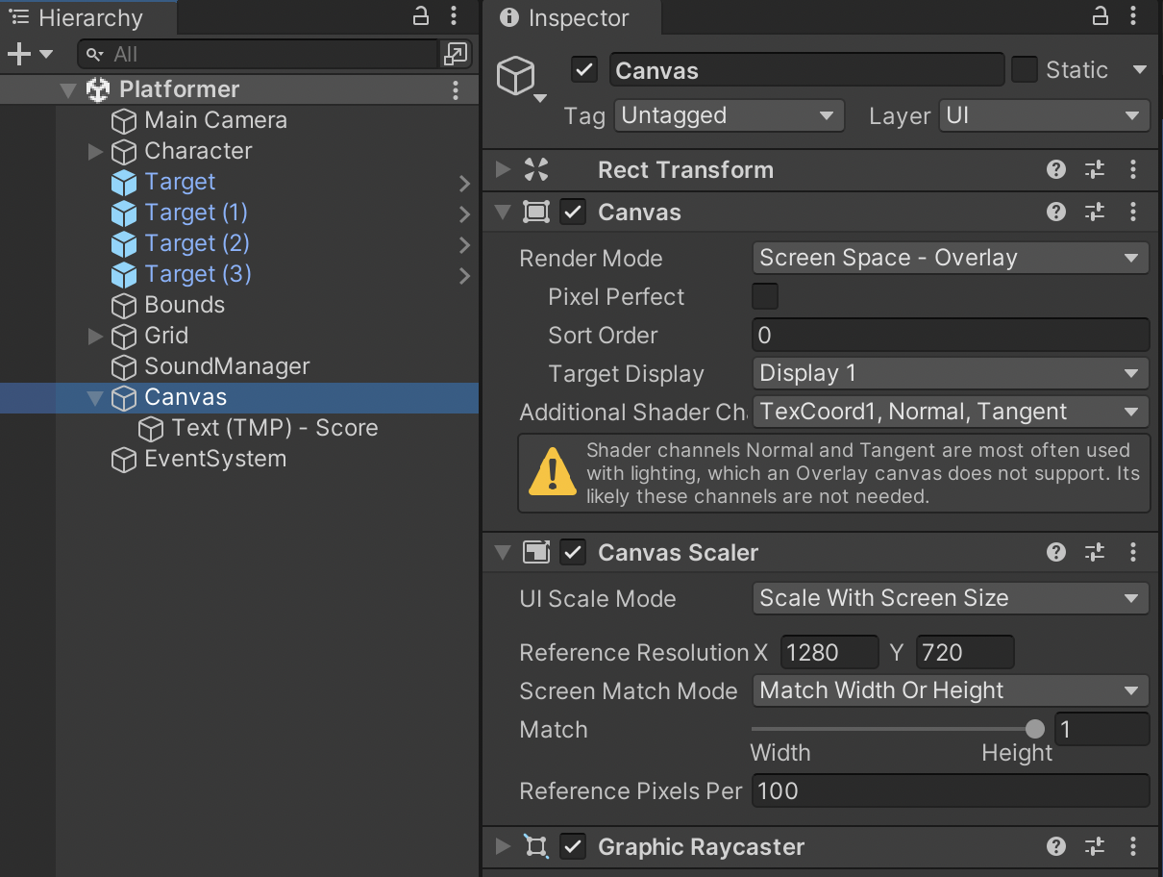Screen dimensions: 1163x877
Task: Click the Sort Order input field
Action: (950, 336)
